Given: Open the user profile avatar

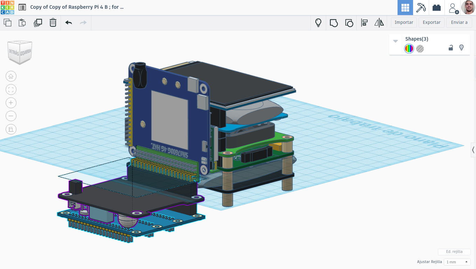Looking at the screenshot, I should (x=468, y=7).
